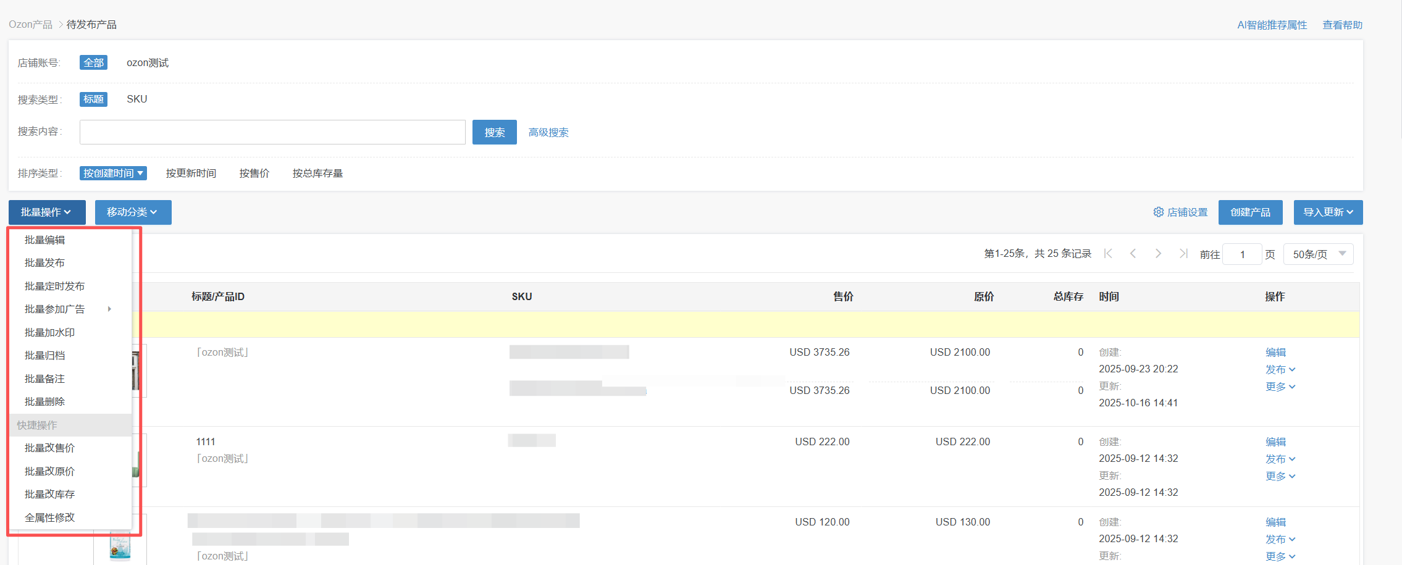Switch search type to SKU
The width and height of the screenshot is (1402, 565).
(136, 99)
